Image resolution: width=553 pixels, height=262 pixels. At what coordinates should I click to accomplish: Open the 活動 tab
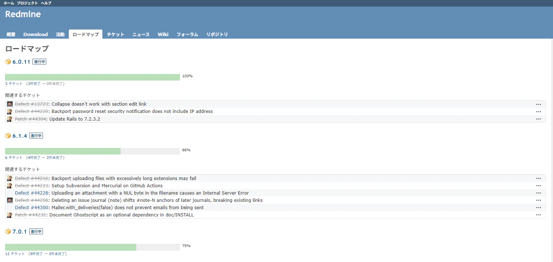[x=60, y=34]
